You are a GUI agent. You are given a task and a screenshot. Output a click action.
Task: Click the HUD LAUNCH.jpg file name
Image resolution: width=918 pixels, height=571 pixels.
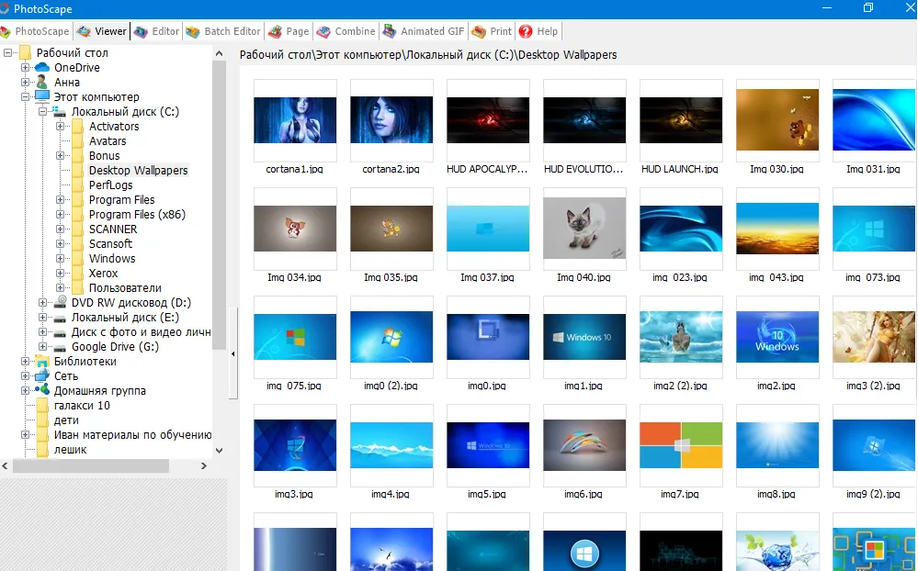click(680, 169)
